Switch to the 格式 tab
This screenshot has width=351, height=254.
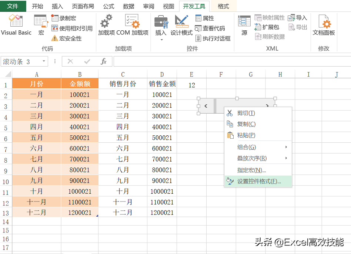(x=223, y=6)
